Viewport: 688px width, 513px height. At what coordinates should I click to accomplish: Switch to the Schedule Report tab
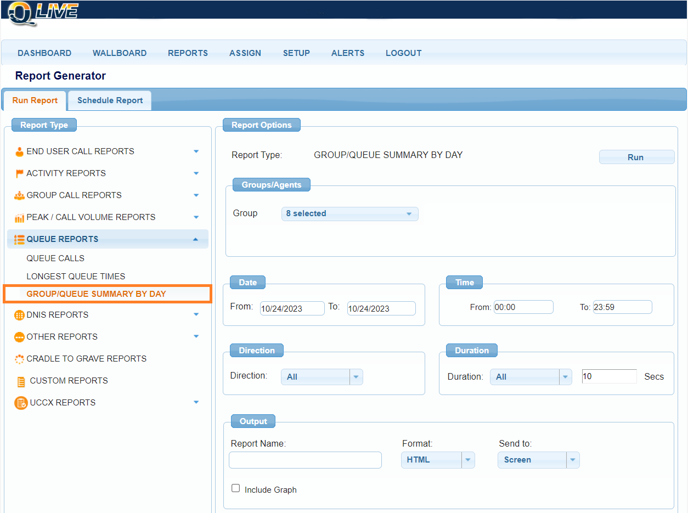[x=110, y=100]
